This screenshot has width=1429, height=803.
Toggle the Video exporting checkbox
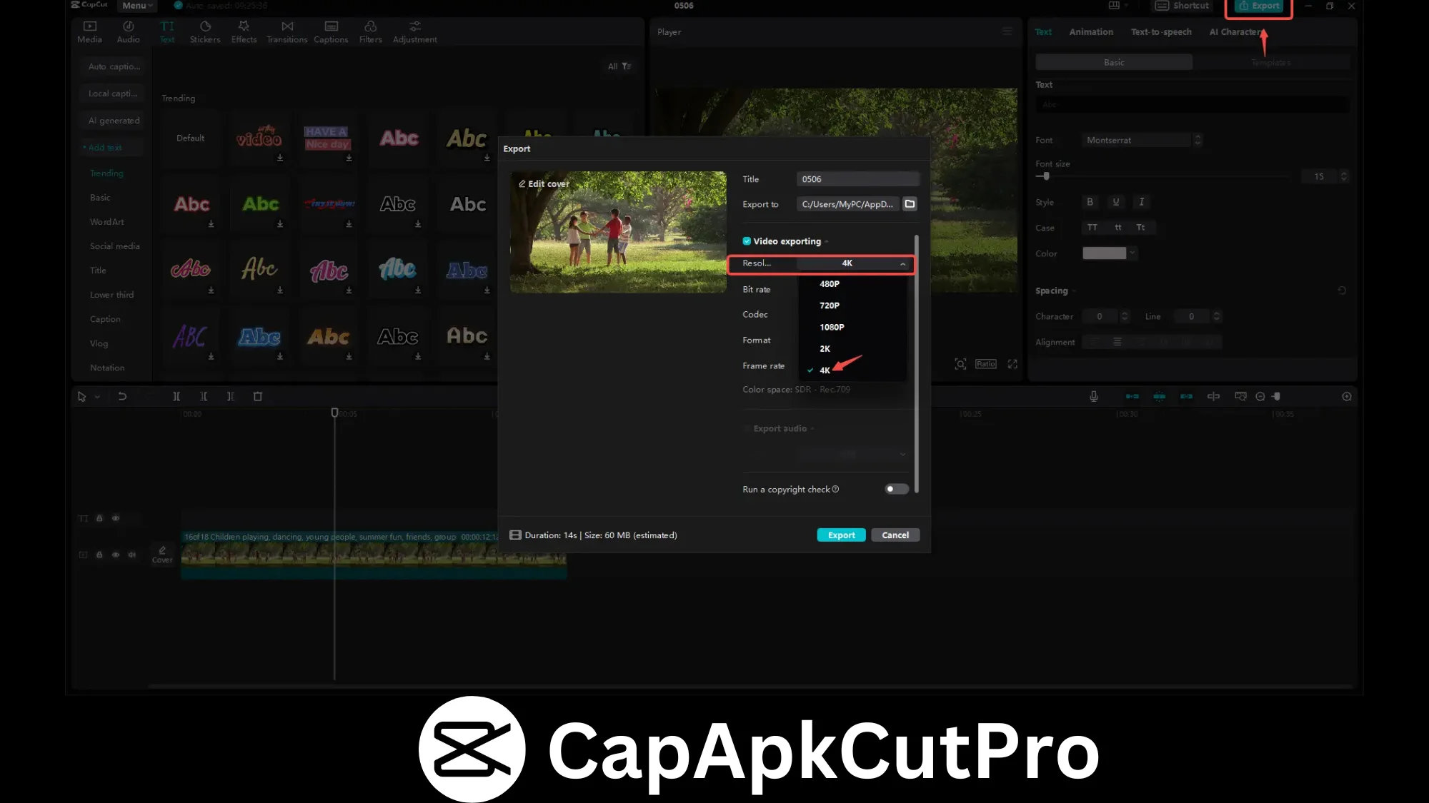click(x=747, y=241)
